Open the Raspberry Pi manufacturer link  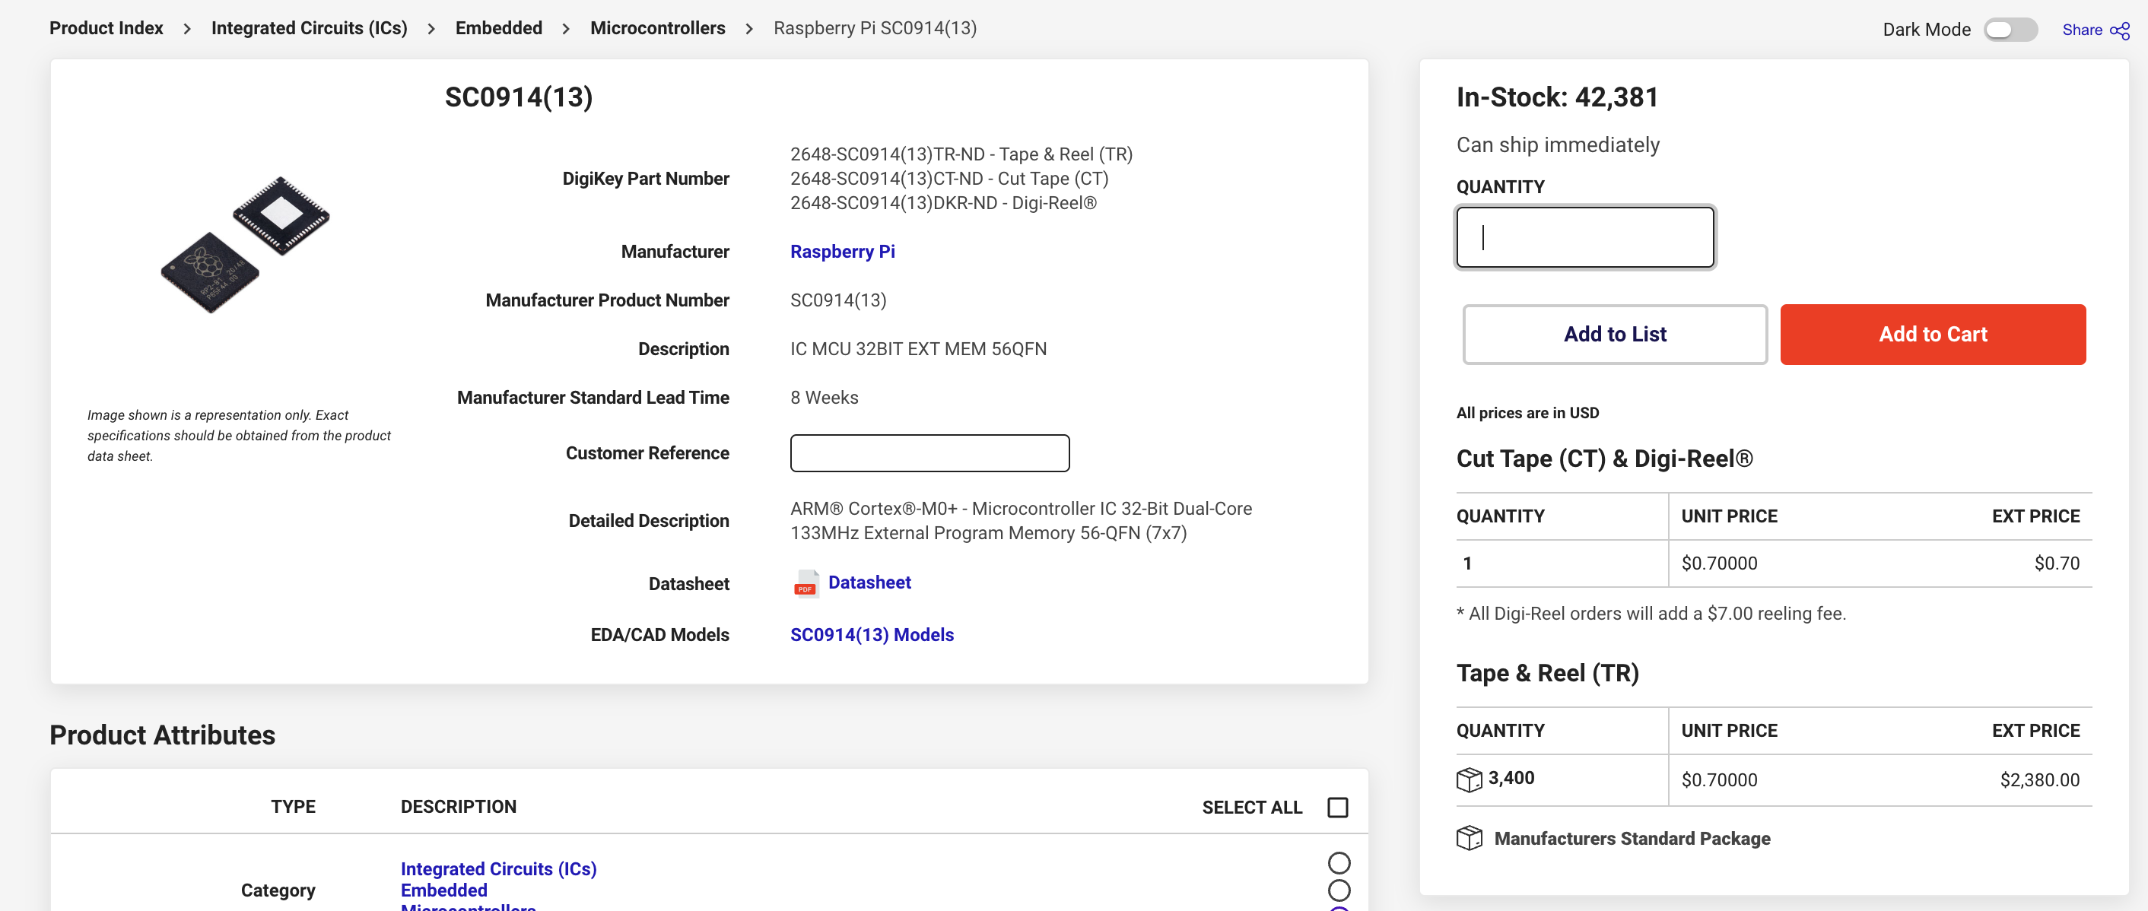[842, 252]
